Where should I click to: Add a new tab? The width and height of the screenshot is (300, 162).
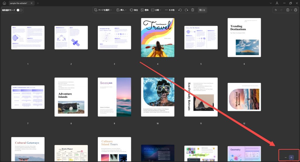pos(38,3)
